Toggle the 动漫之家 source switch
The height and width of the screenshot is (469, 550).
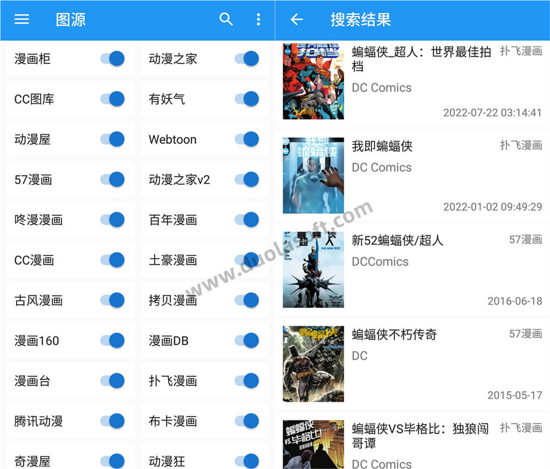click(x=247, y=59)
